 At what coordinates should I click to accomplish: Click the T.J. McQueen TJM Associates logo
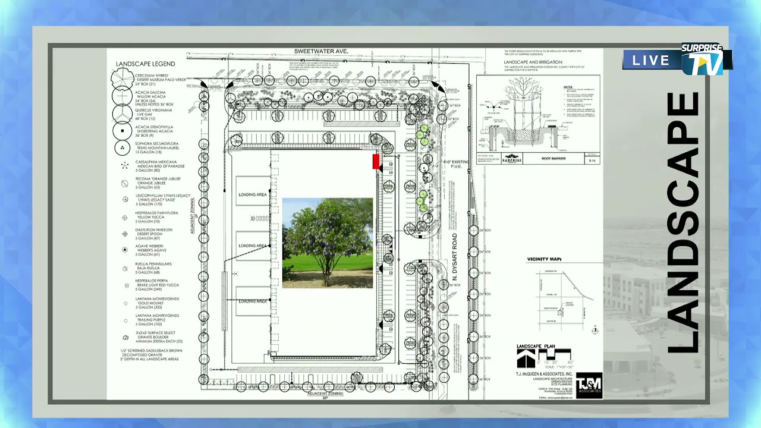tap(589, 385)
